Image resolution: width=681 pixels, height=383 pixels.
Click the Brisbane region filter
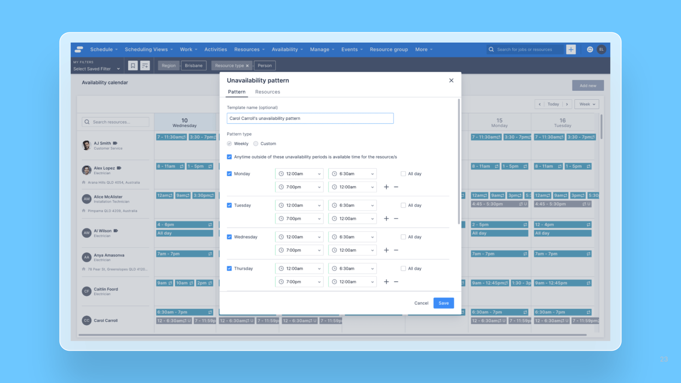click(194, 66)
